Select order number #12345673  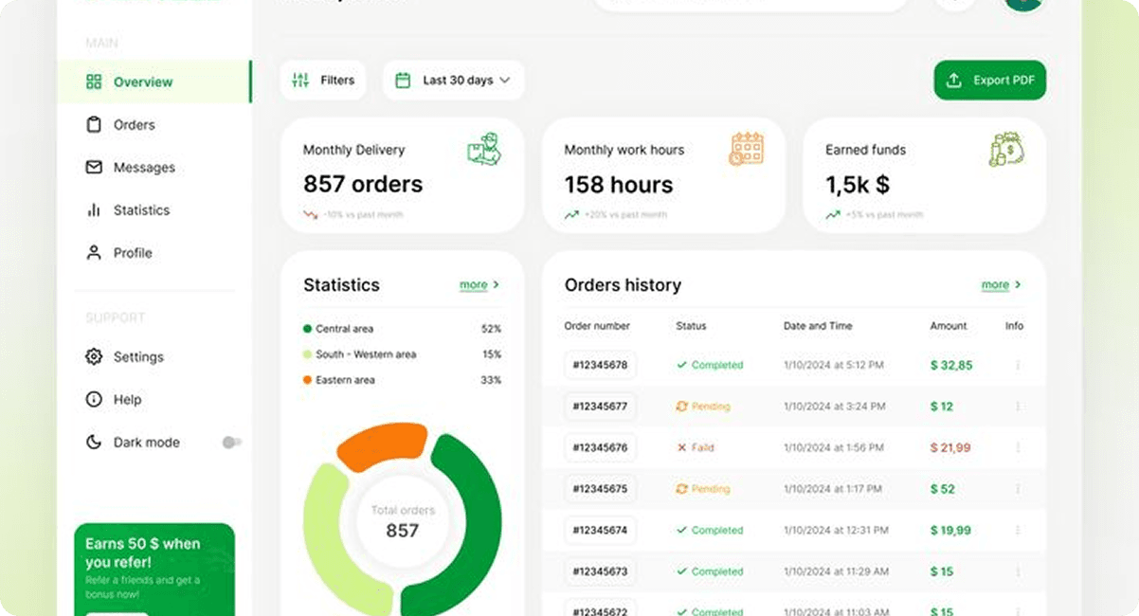[x=600, y=571]
